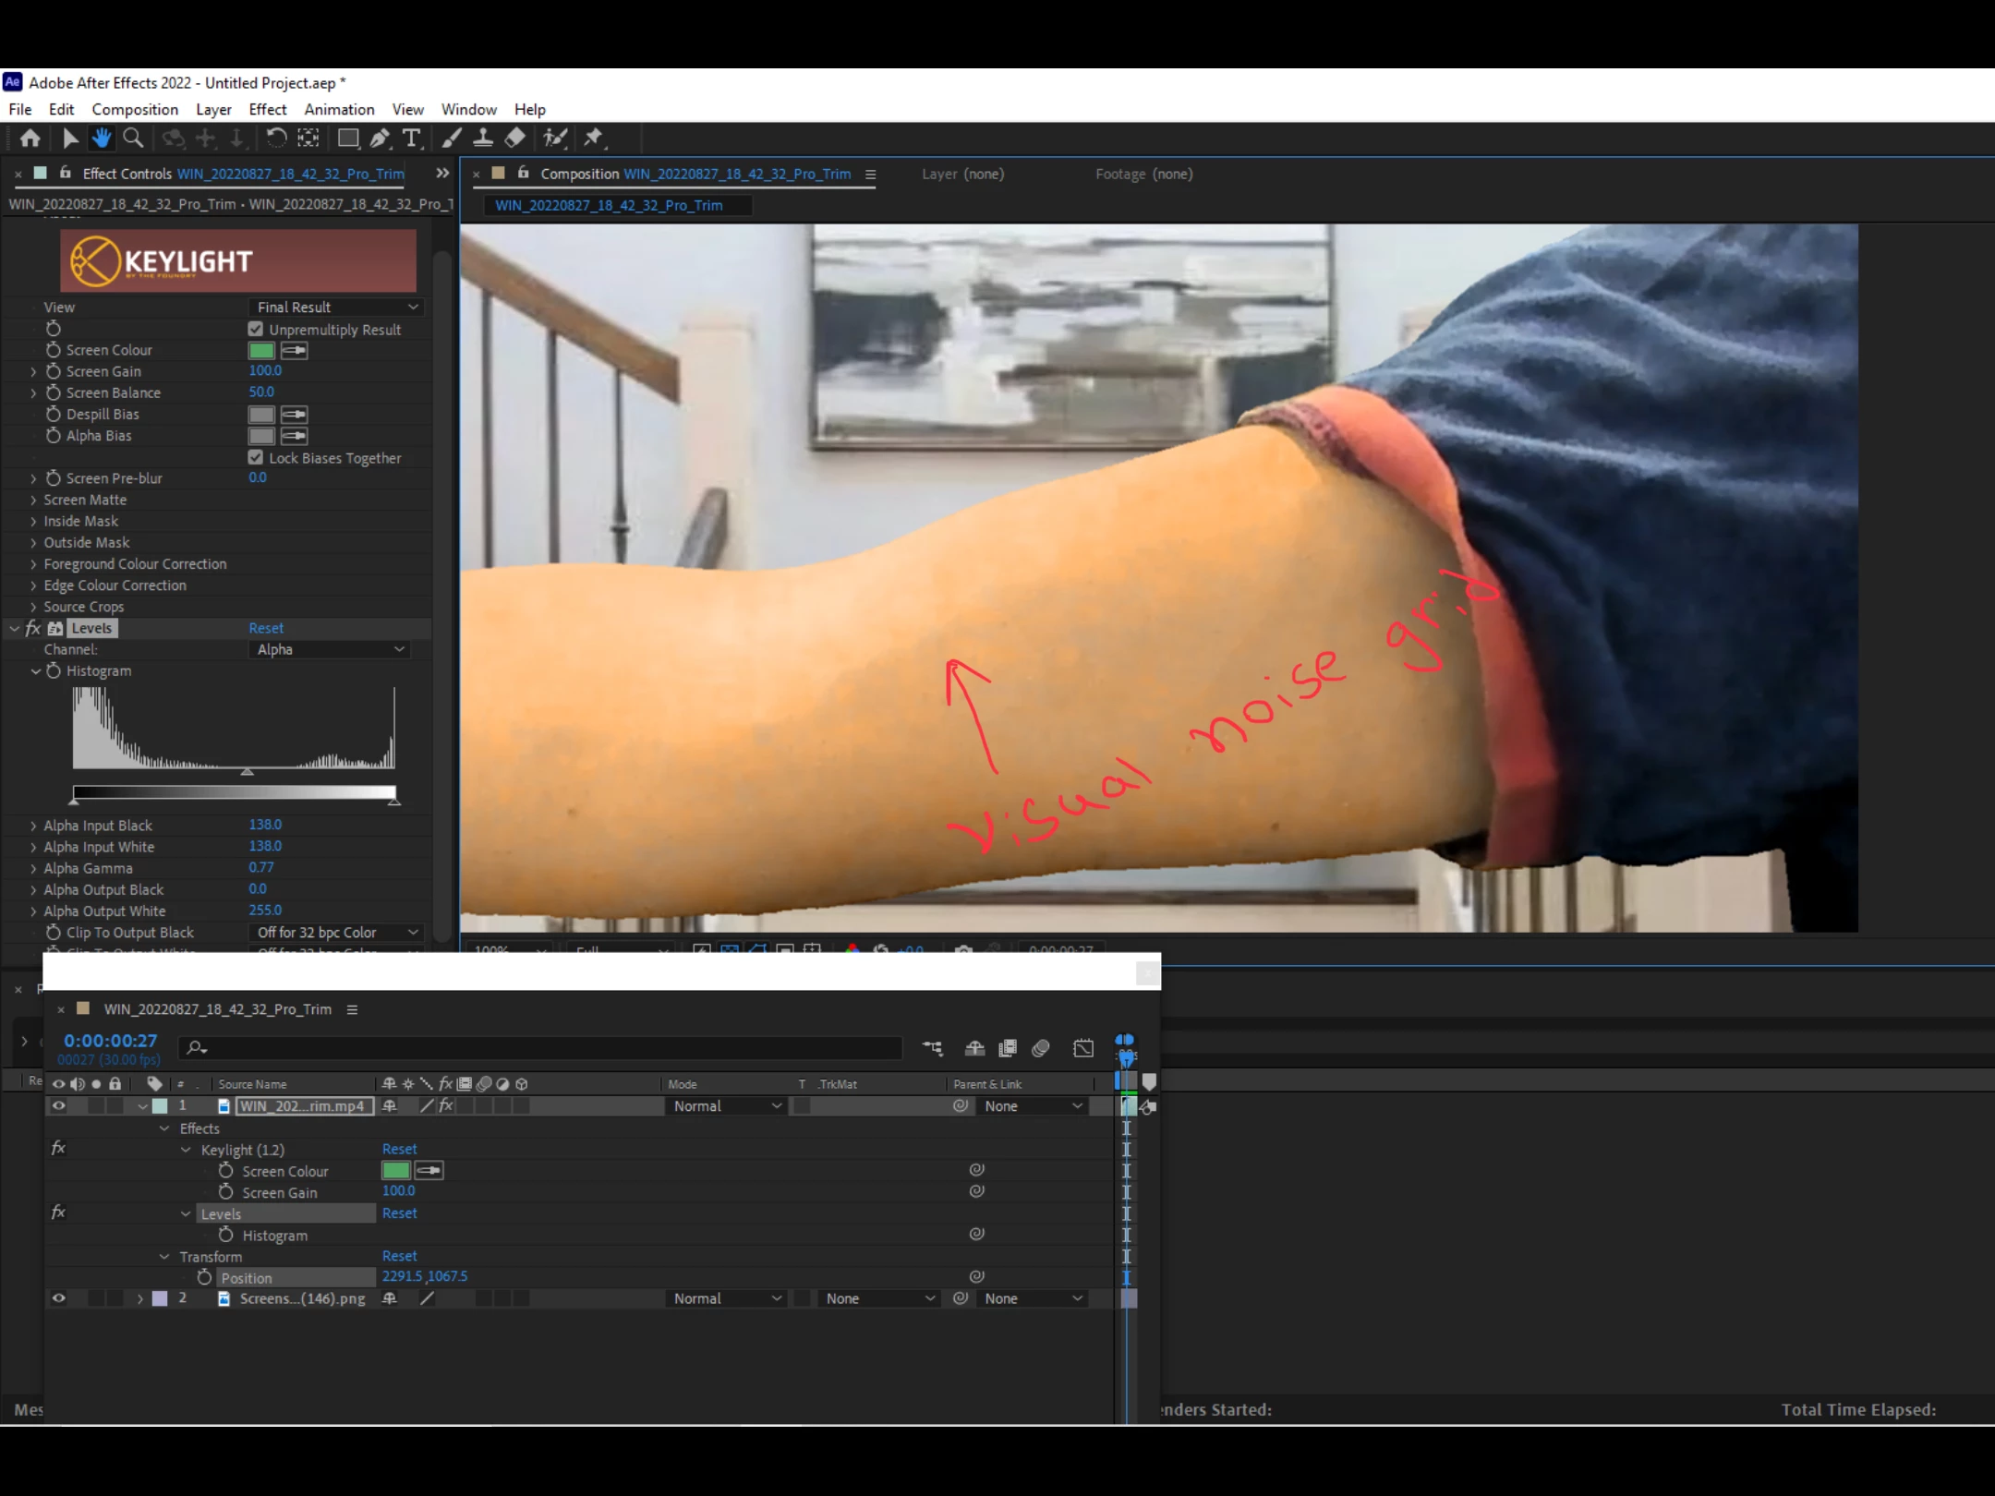The width and height of the screenshot is (1995, 1496).
Task: Reset the Levels effect in Effect Controls
Action: (266, 629)
